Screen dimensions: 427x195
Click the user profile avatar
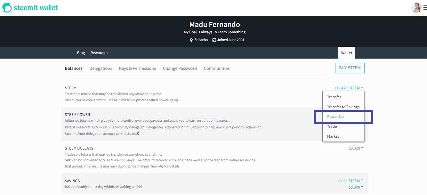(x=416, y=8)
